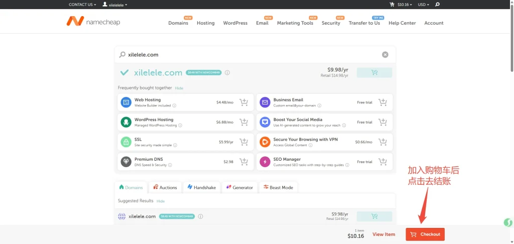Click globe icon in suggested xilelele.com row
The width and height of the screenshot is (514, 244).
point(121,216)
